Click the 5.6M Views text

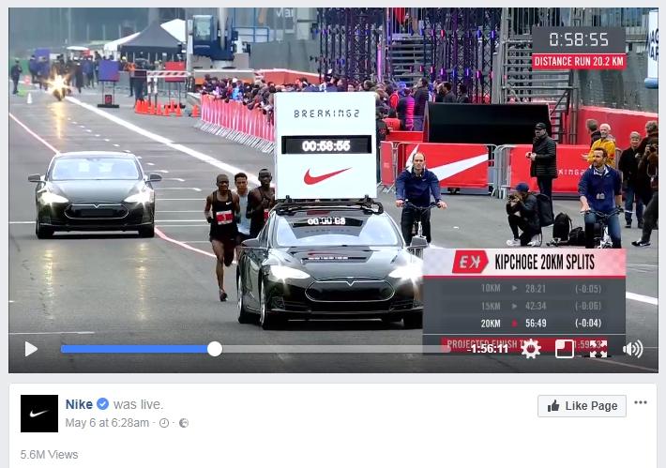click(50, 455)
